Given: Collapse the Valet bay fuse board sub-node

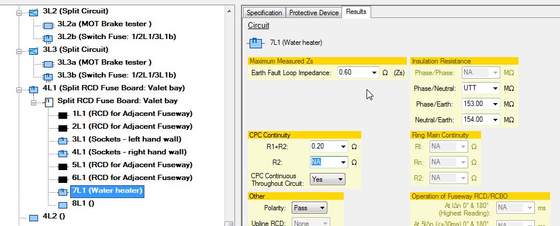Looking at the screenshot, I should (33, 103).
